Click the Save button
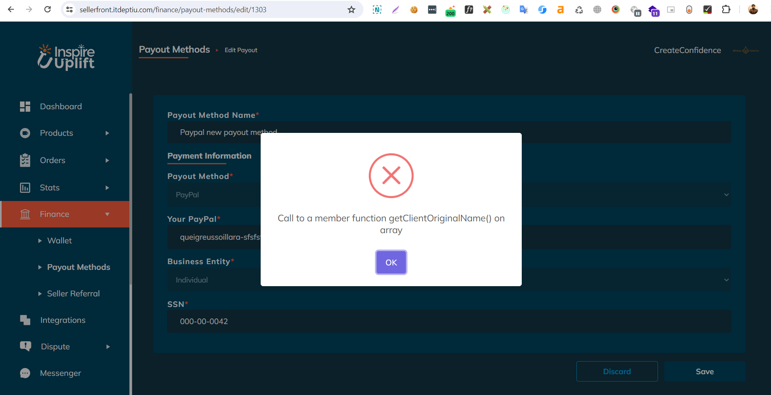The height and width of the screenshot is (395, 771). pos(705,371)
